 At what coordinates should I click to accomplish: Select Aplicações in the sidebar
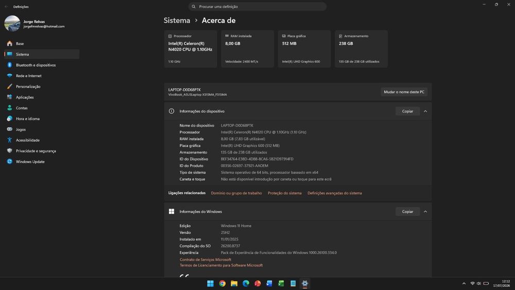(42, 97)
